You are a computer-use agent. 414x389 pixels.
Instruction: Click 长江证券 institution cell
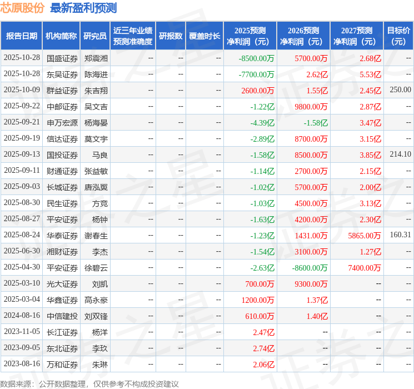click(x=62, y=332)
